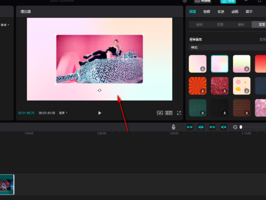Click the 导出 export button
This screenshot has width=266, height=200.
228,2
